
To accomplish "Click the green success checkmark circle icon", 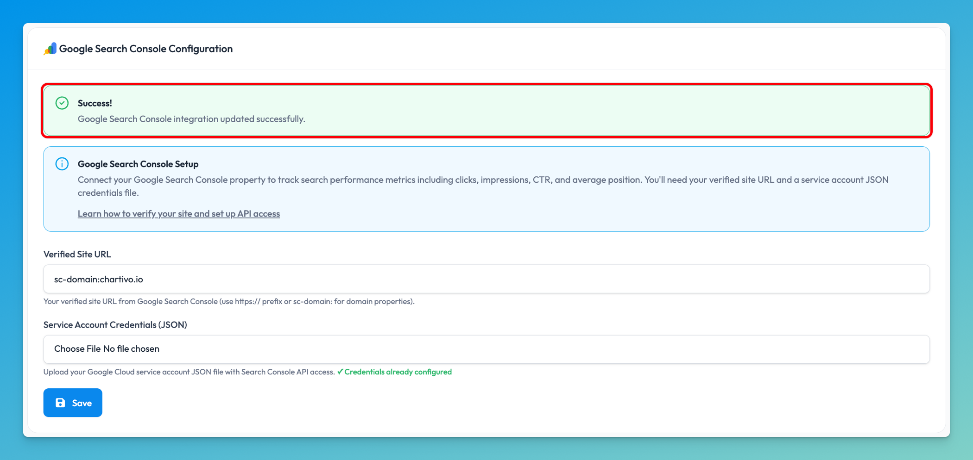I will (x=62, y=103).
